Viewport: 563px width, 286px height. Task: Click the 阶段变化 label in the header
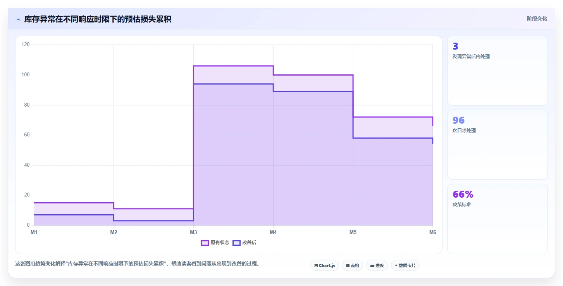pos(537,19)
